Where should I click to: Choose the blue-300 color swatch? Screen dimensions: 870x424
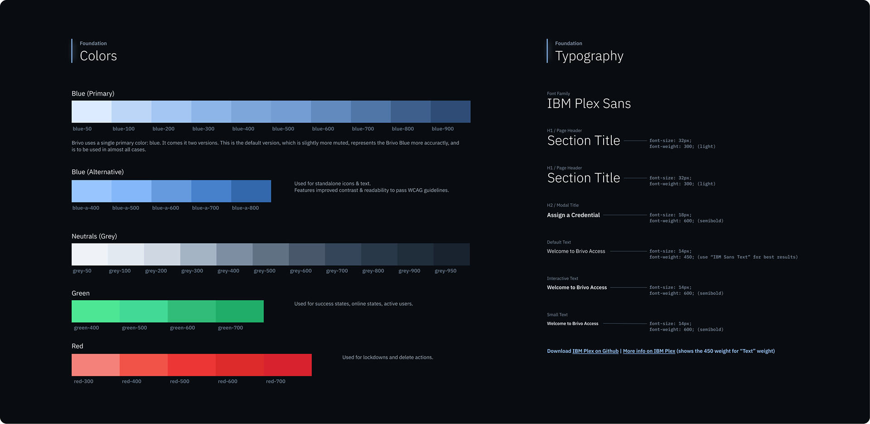(211, 112)
